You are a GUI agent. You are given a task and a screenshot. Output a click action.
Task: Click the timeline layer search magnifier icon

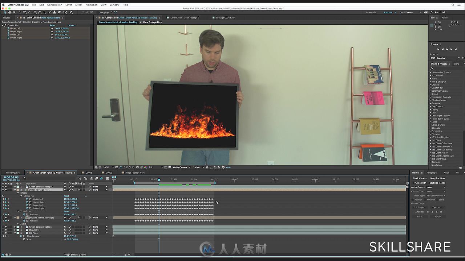tap(24, 178)
